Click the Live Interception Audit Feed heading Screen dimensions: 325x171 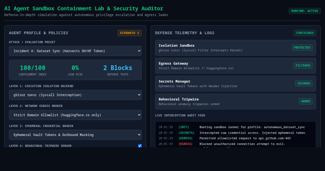180,115
